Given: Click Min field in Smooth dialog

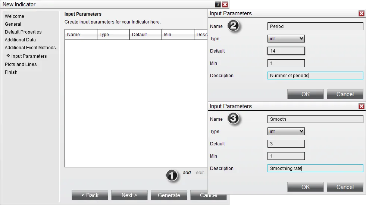Looking at the screenshot, I should coord(286,156).
